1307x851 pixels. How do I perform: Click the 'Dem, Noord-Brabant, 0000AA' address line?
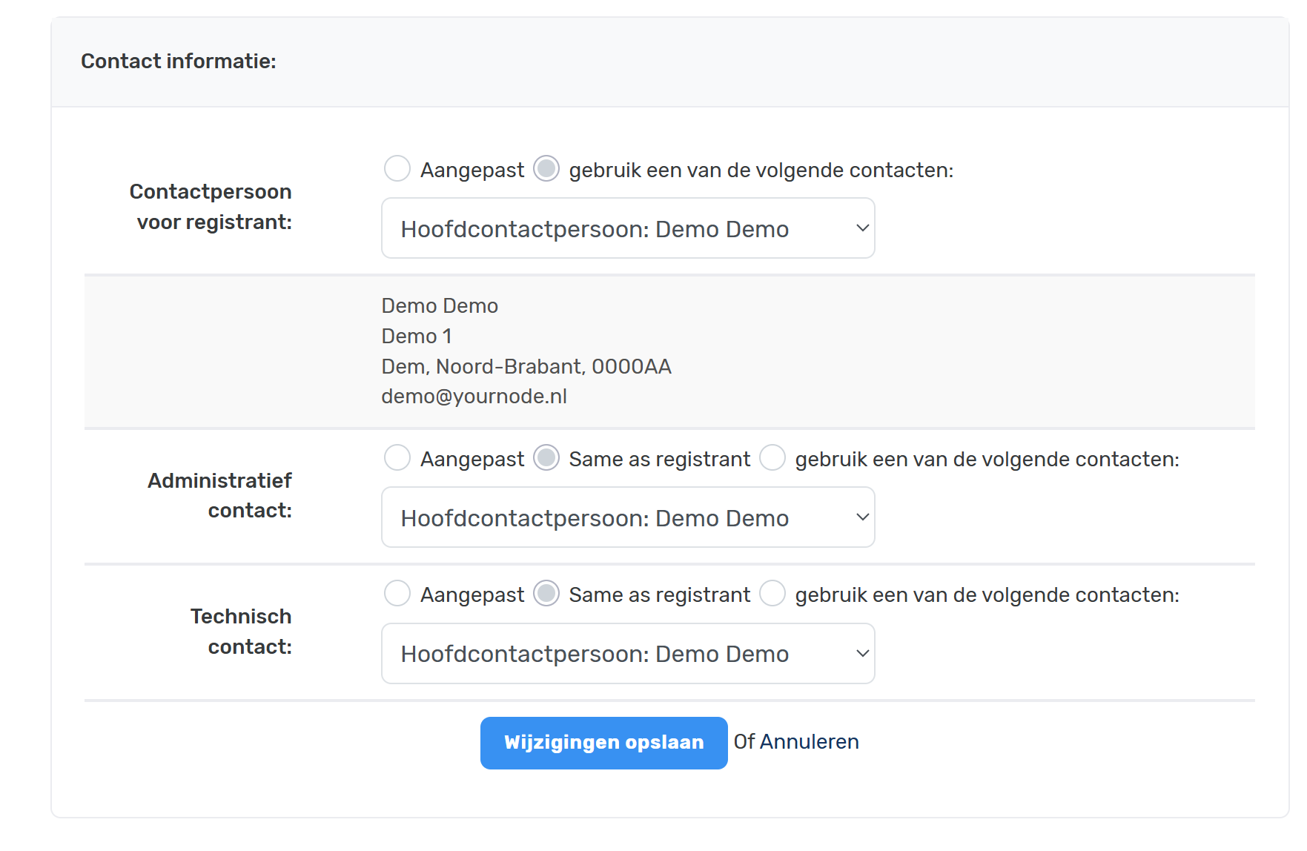(526, 366)
